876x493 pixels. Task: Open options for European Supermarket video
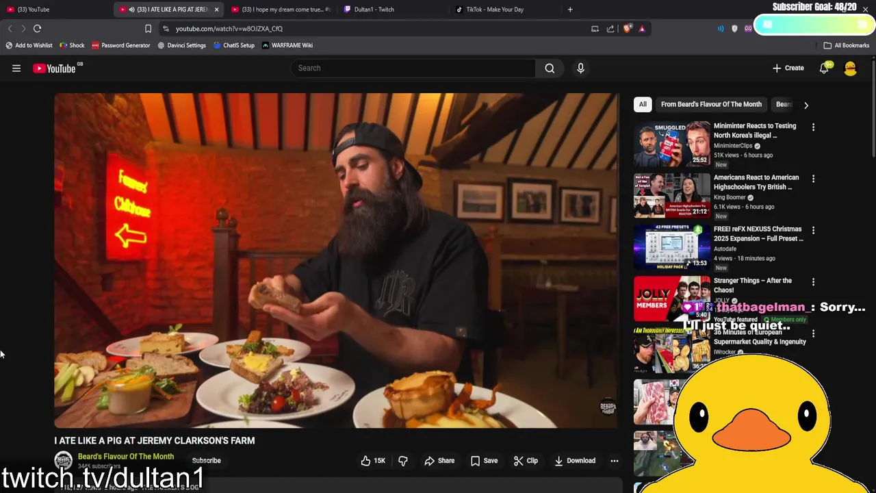coord(813,333)
